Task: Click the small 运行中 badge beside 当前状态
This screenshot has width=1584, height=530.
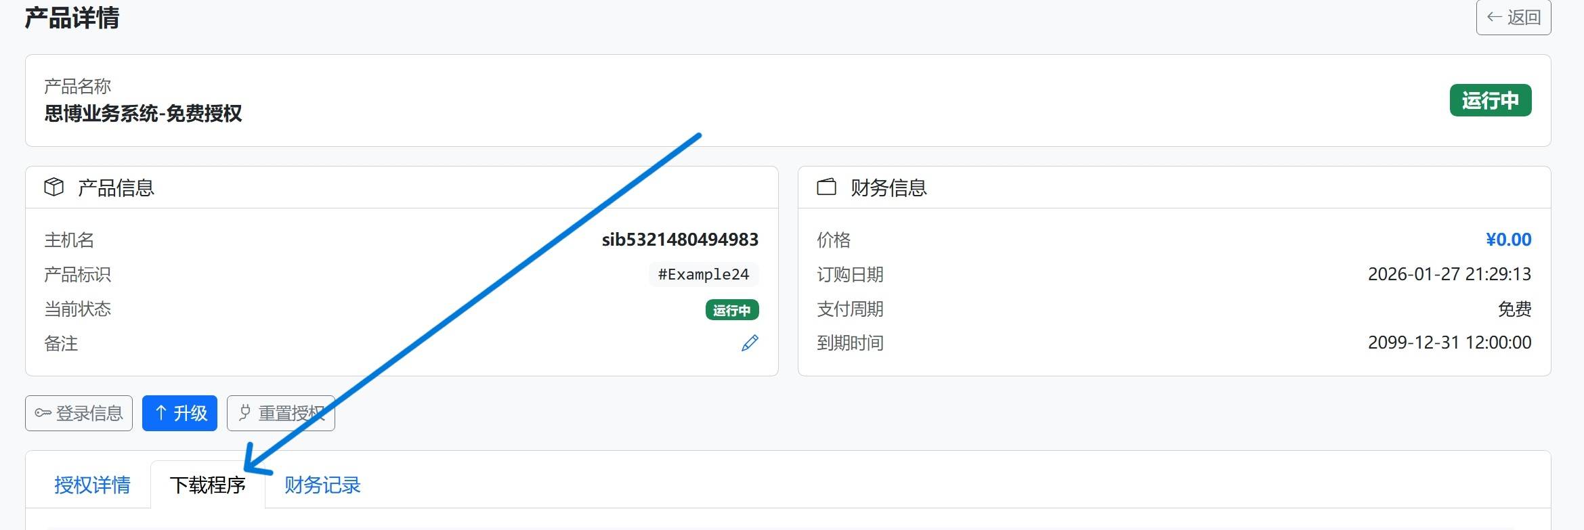Action: (731, 310)
